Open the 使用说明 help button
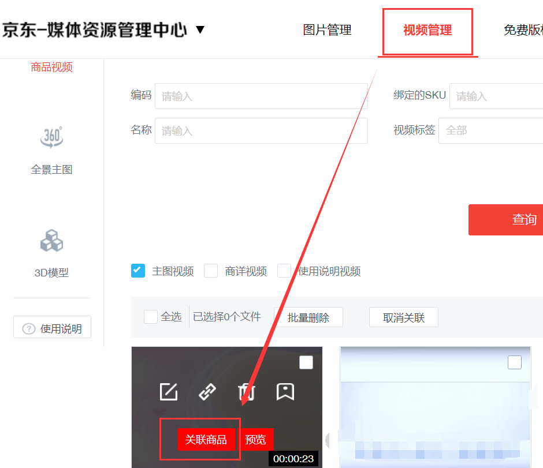 tap(53, 327)
